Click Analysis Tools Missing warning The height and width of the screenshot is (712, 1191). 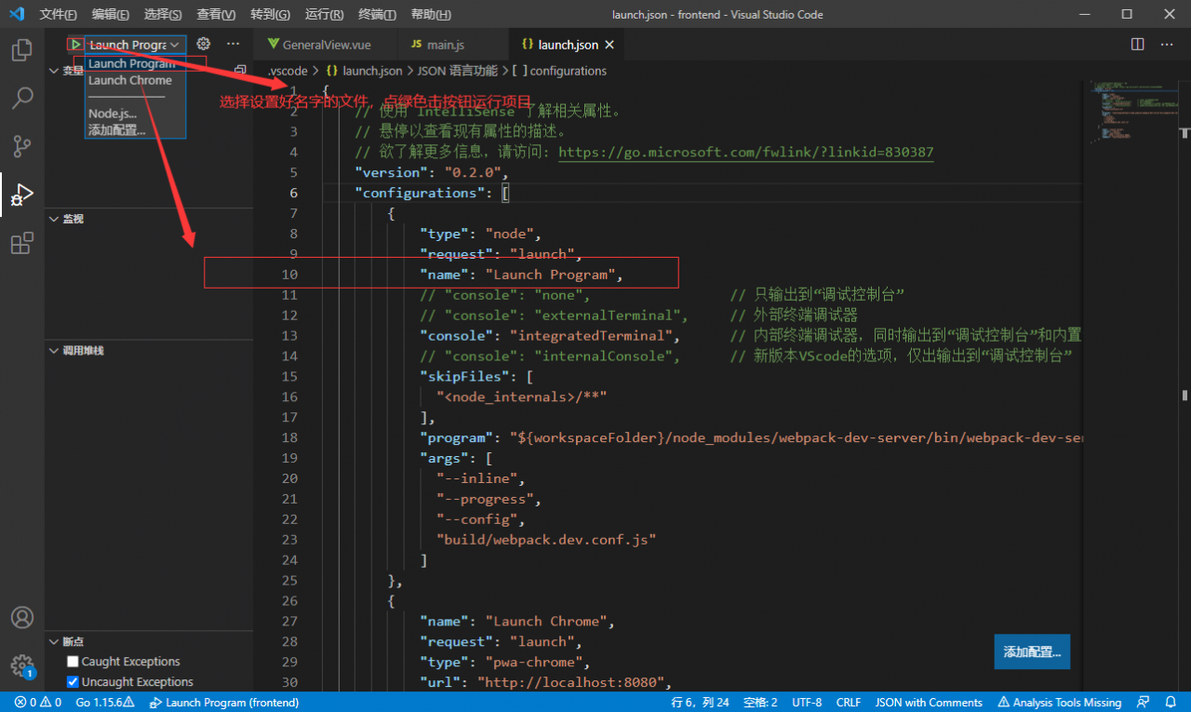pos(1059,703)
